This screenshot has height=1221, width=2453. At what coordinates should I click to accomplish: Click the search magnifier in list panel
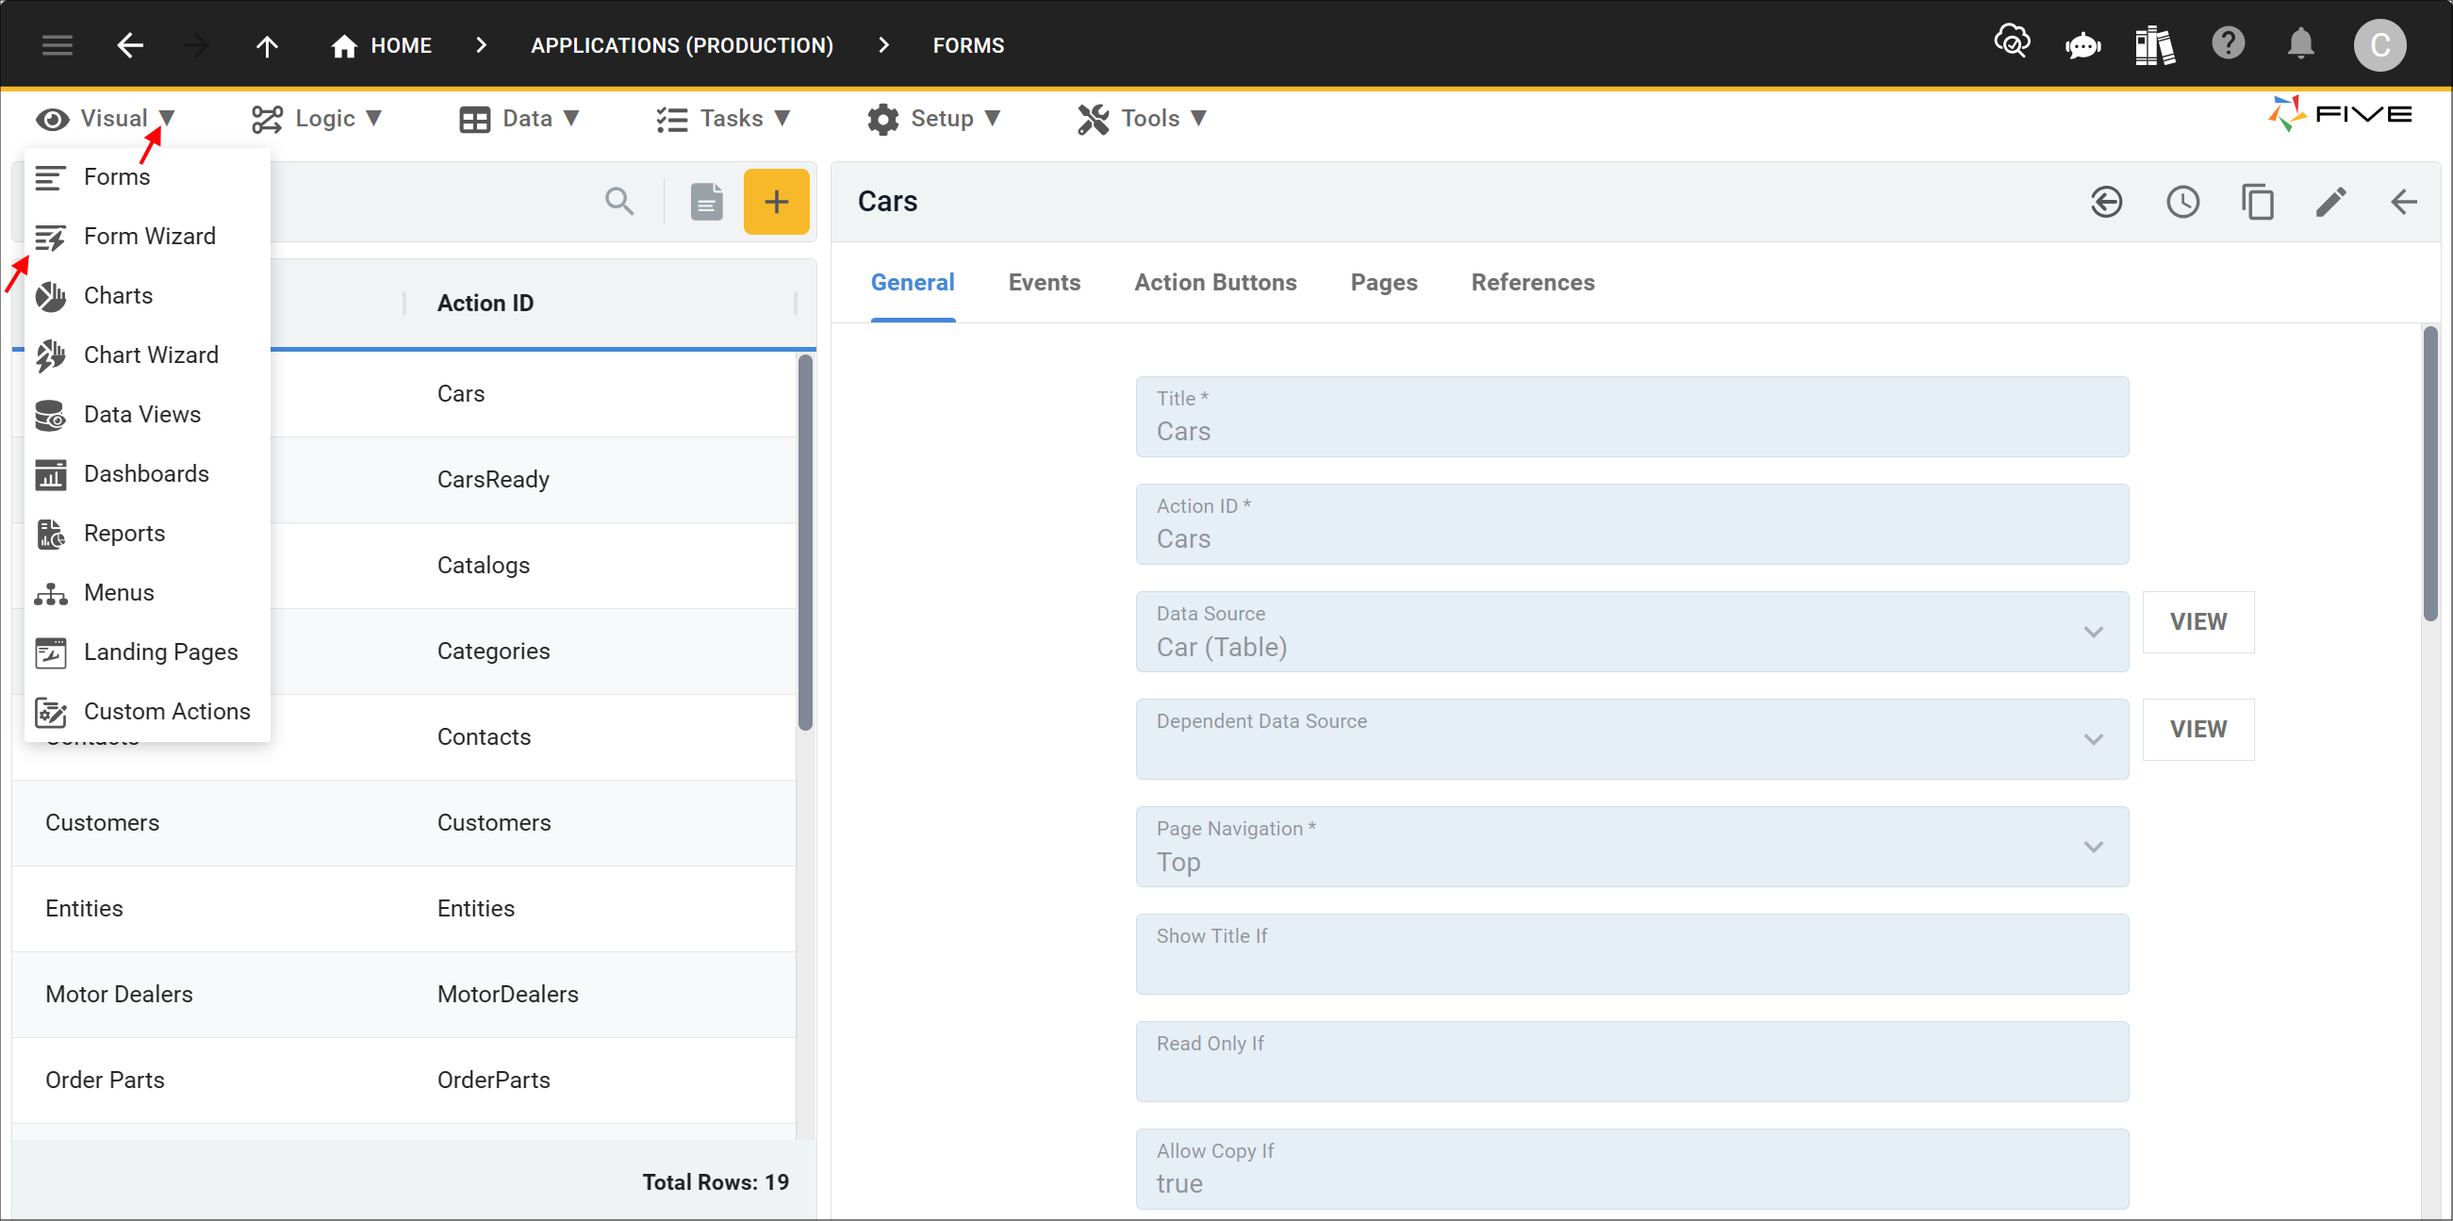tap(619, 201)
